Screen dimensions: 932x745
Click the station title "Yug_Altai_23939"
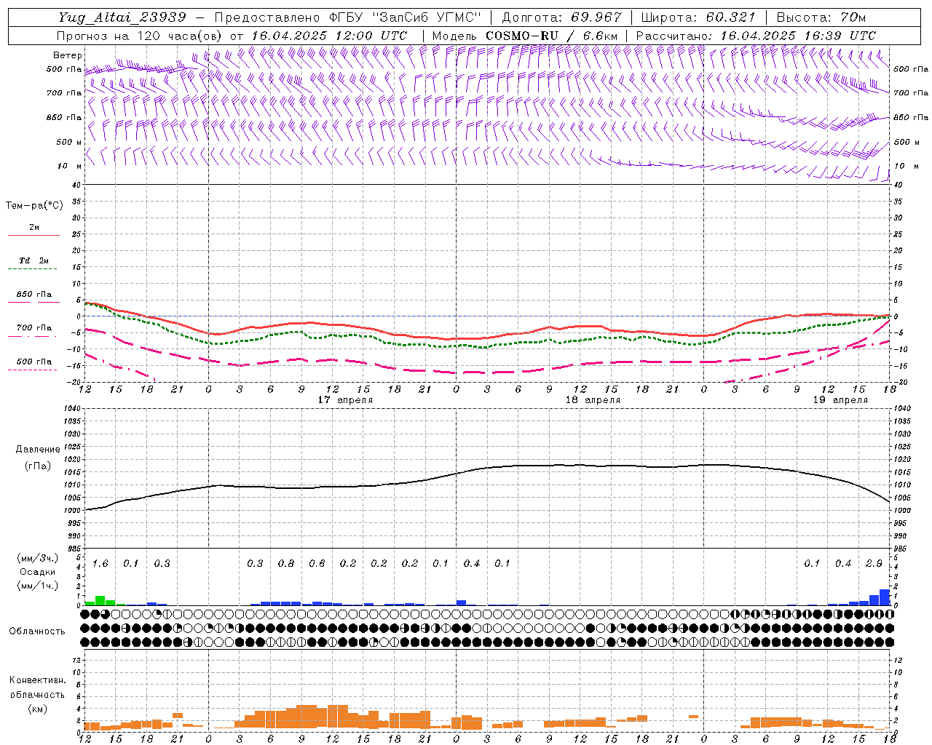coord(122,17)
